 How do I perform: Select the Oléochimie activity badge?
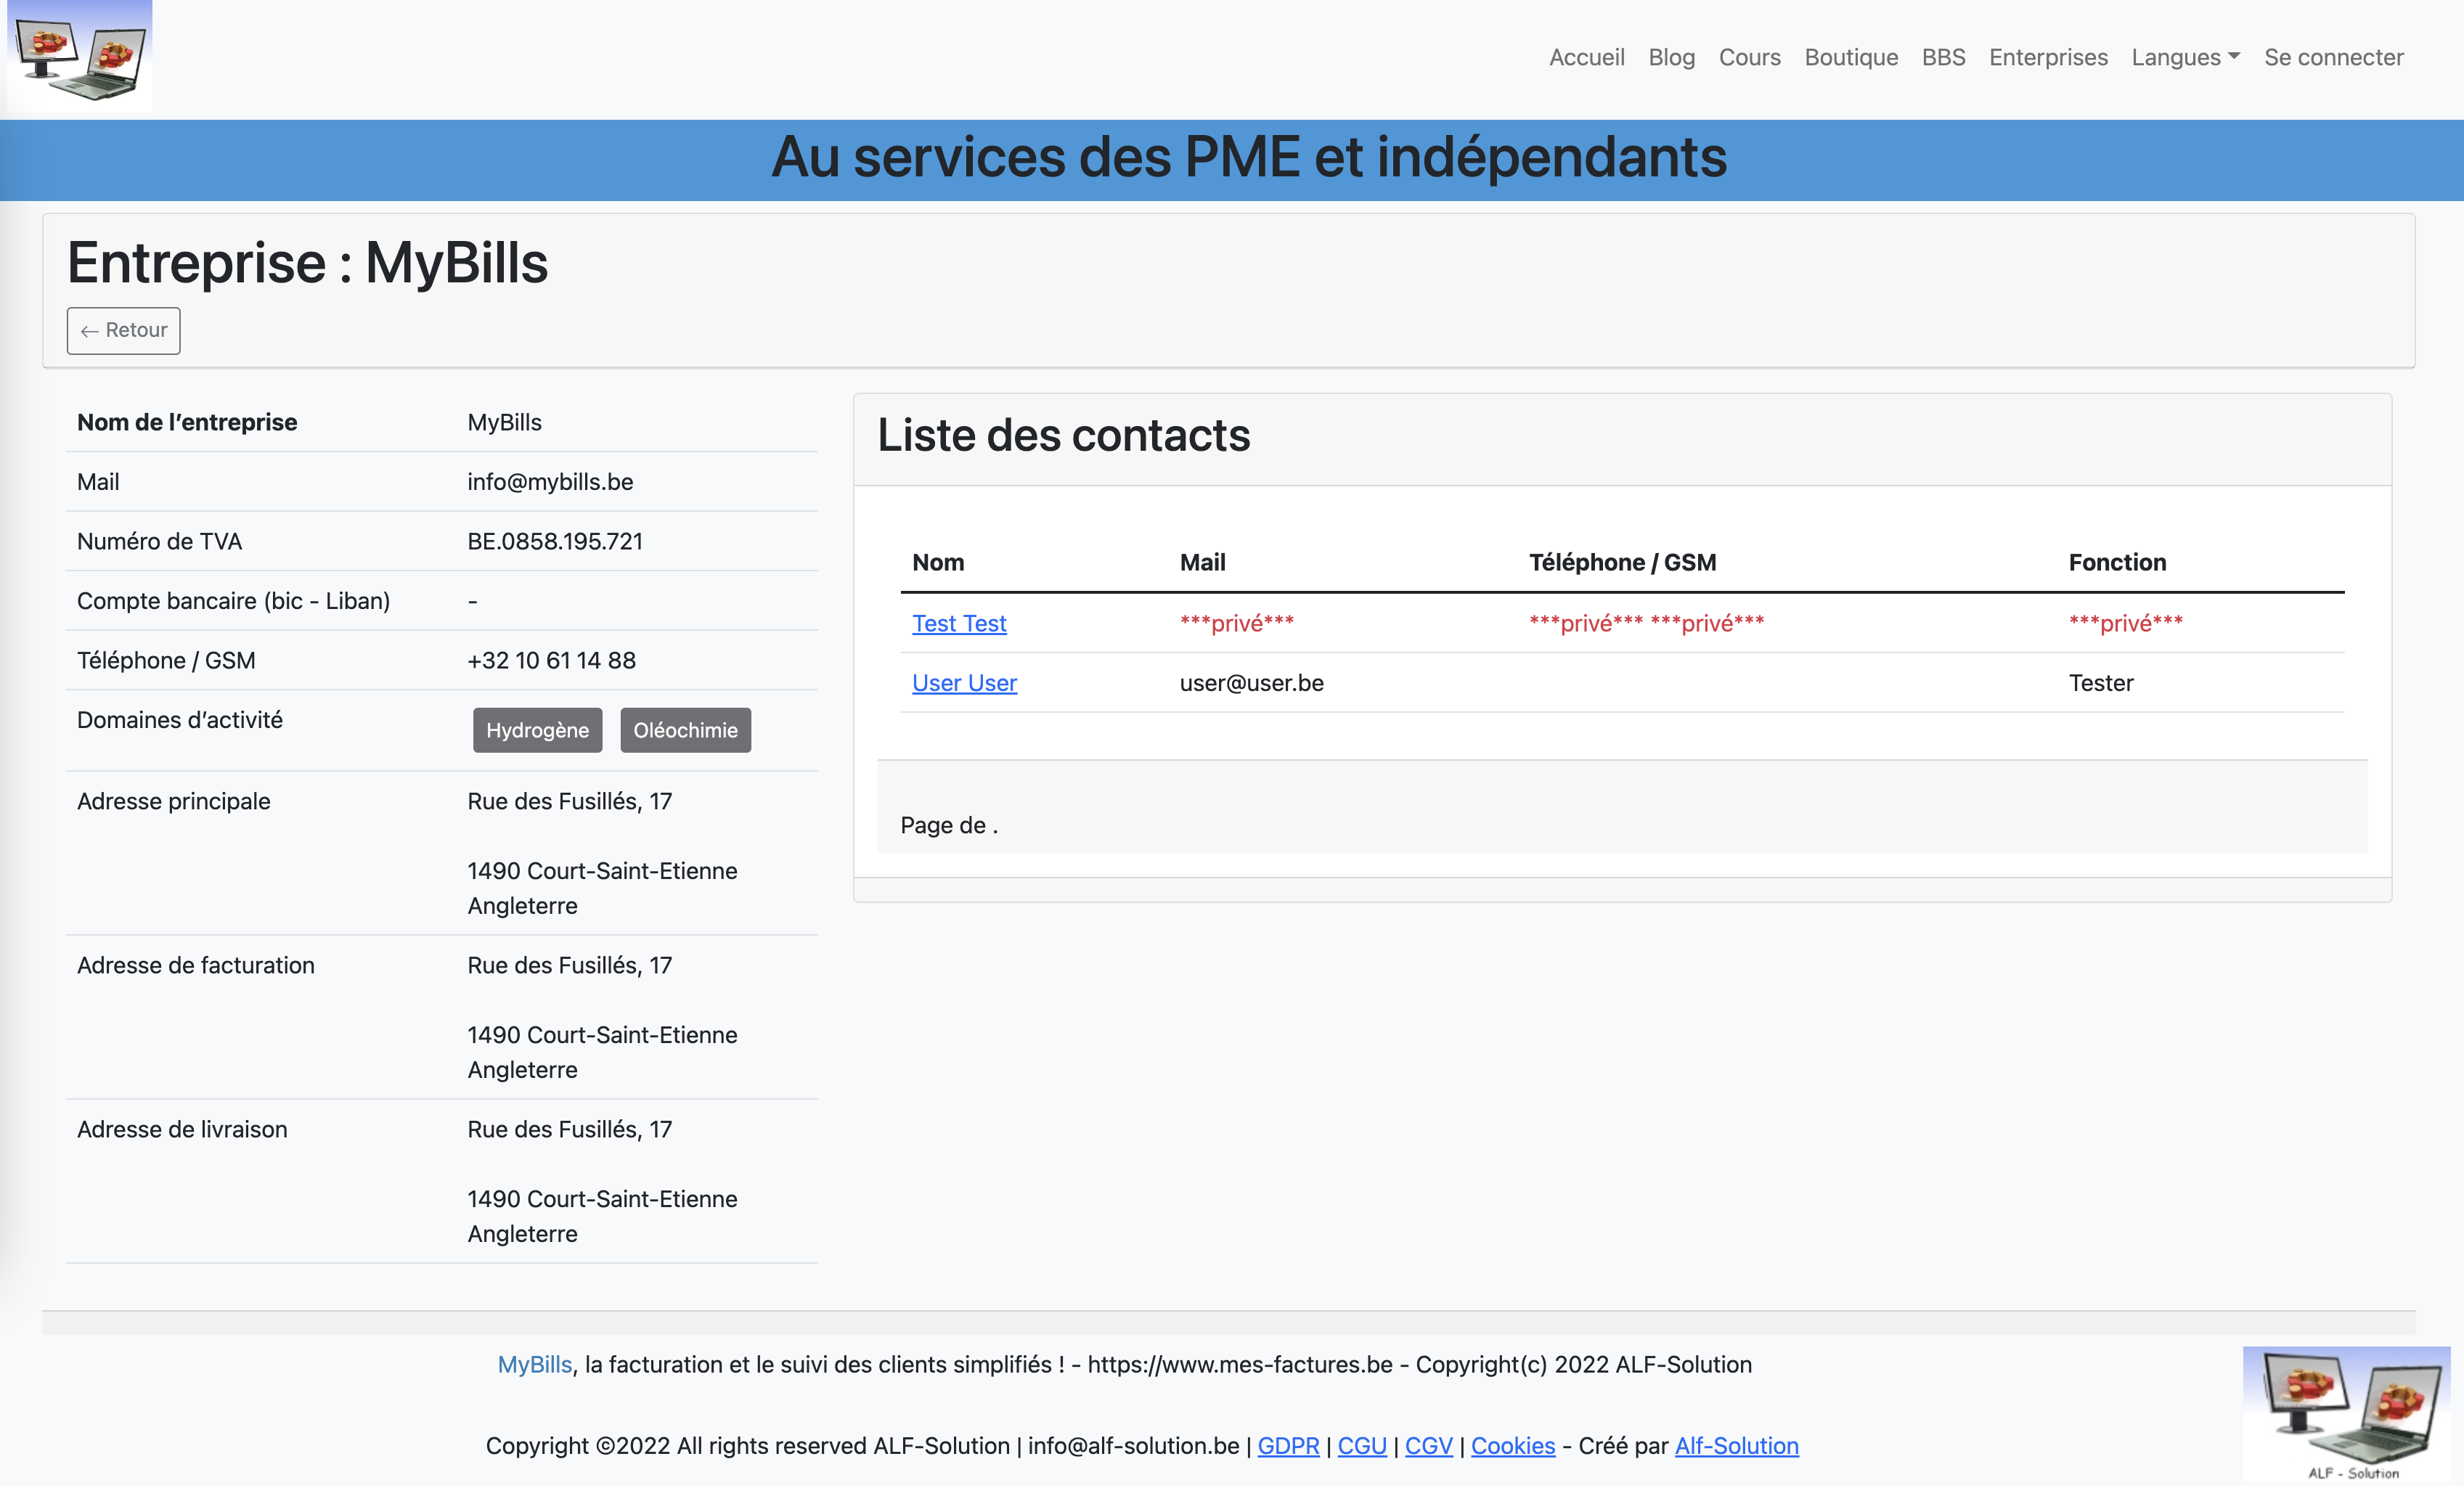coord(685,730)
